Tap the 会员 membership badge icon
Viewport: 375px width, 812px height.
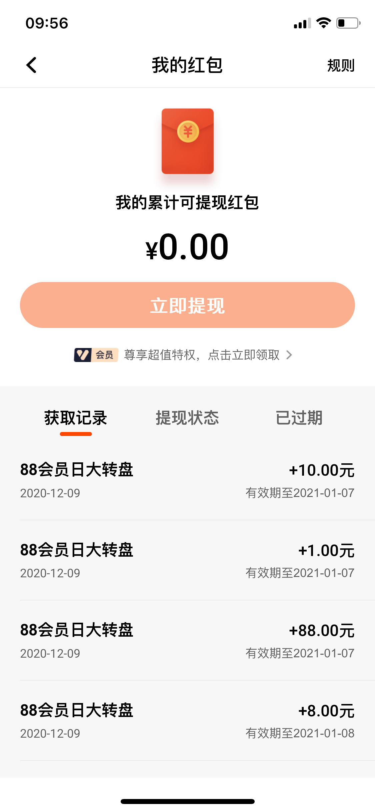click(96, 355)
